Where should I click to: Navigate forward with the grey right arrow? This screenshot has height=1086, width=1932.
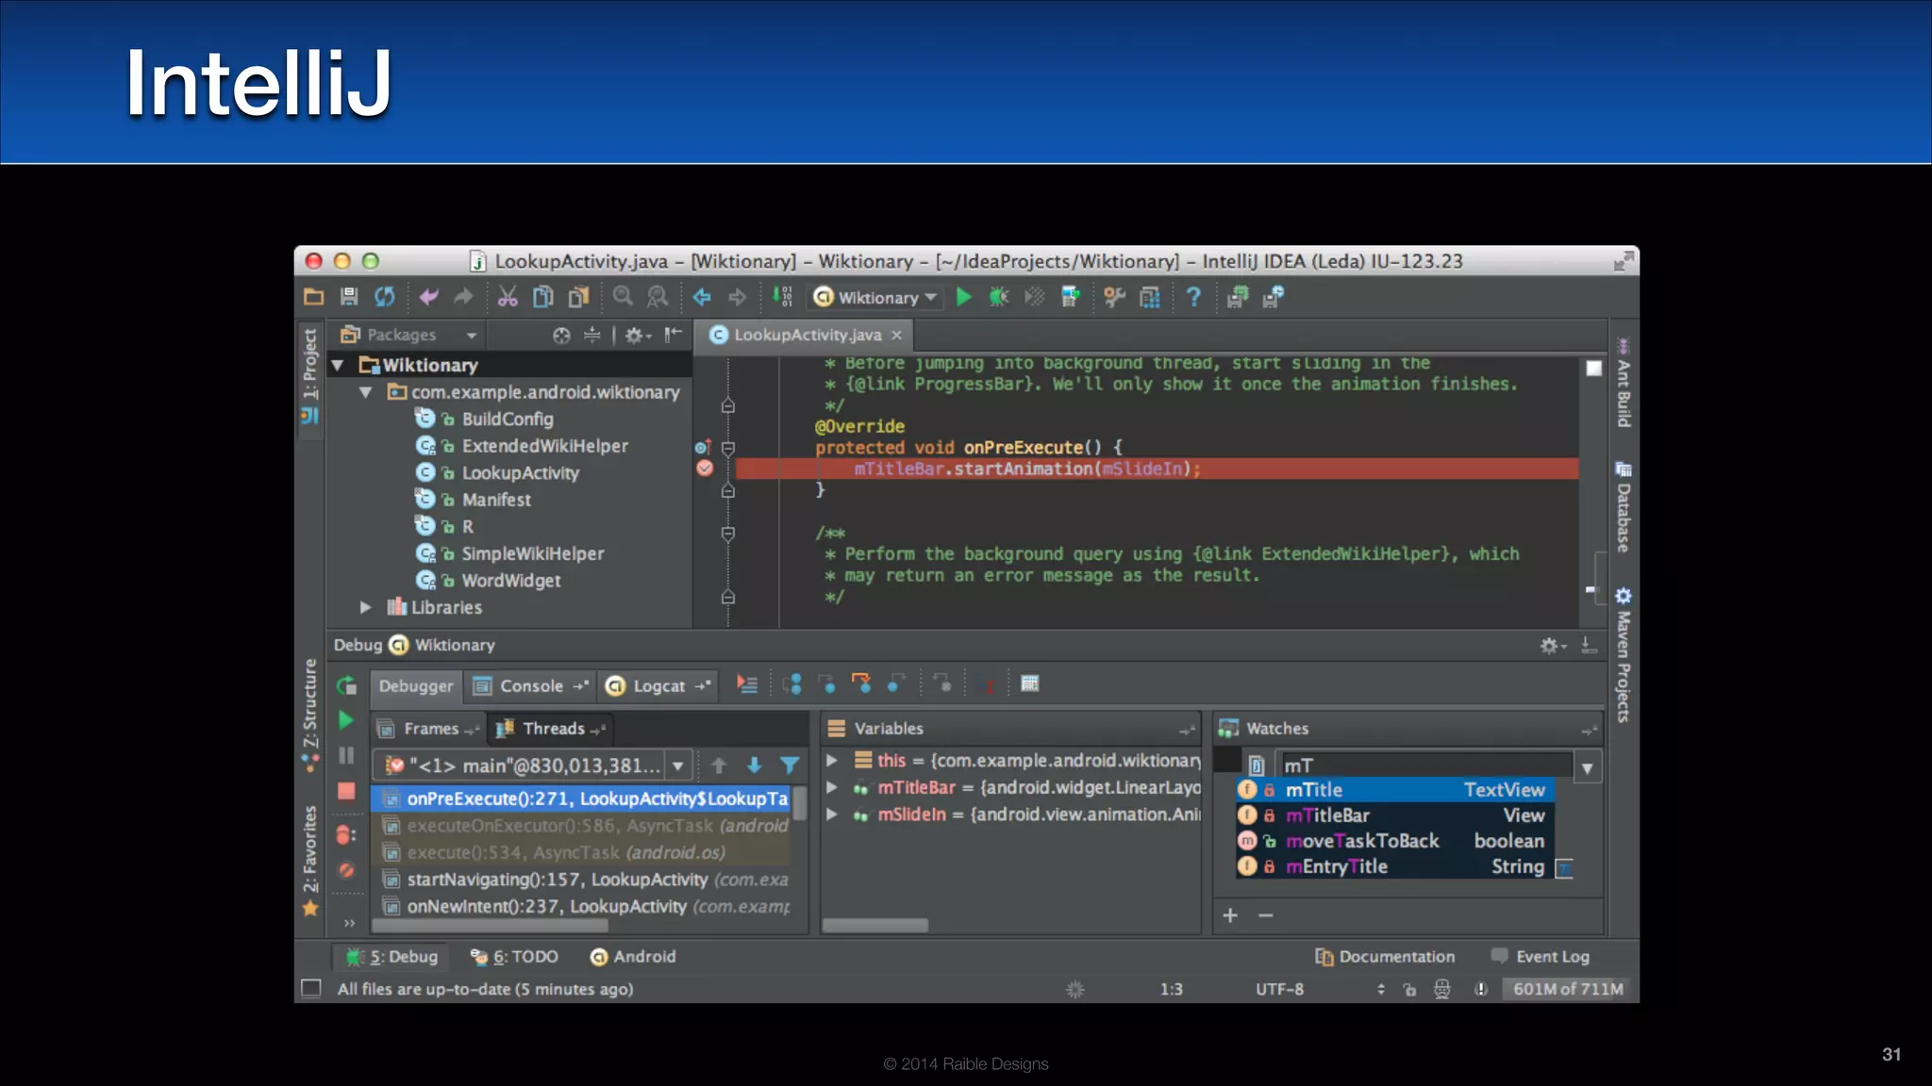737,298
